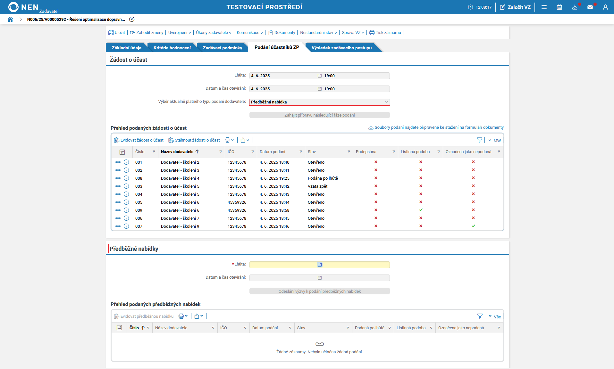Click Stáhnout žádosti o účast

194,140
